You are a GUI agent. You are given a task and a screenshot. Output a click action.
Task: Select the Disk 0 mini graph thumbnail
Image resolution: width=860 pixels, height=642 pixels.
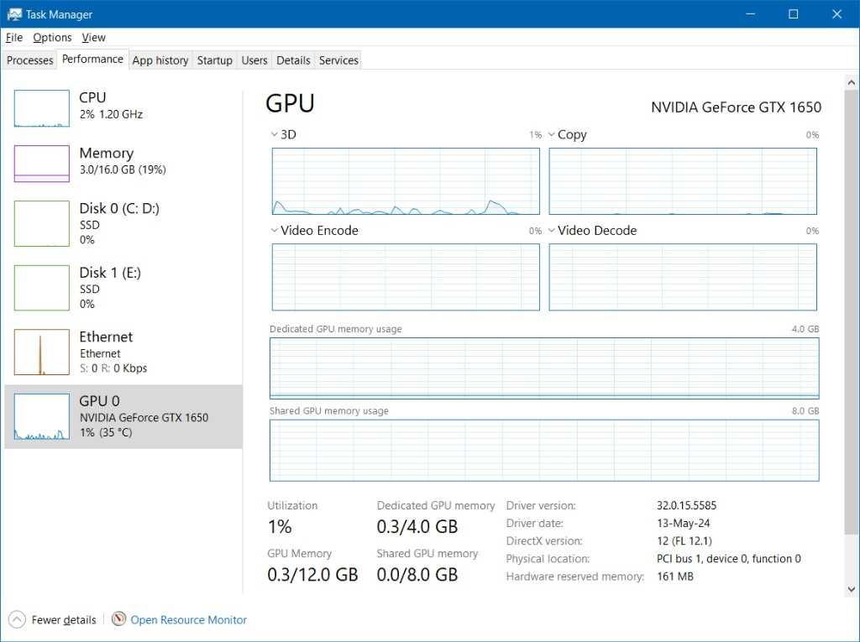coord(42,224)
